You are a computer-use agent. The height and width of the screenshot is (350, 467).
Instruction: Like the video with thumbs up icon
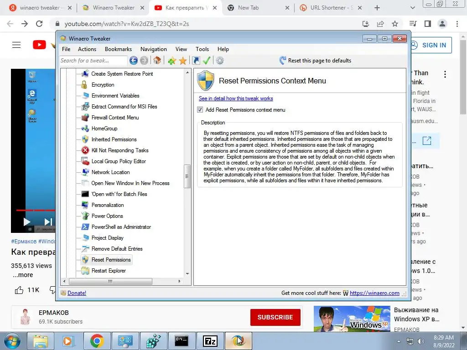pyautogui.click(x=19, y=290)
